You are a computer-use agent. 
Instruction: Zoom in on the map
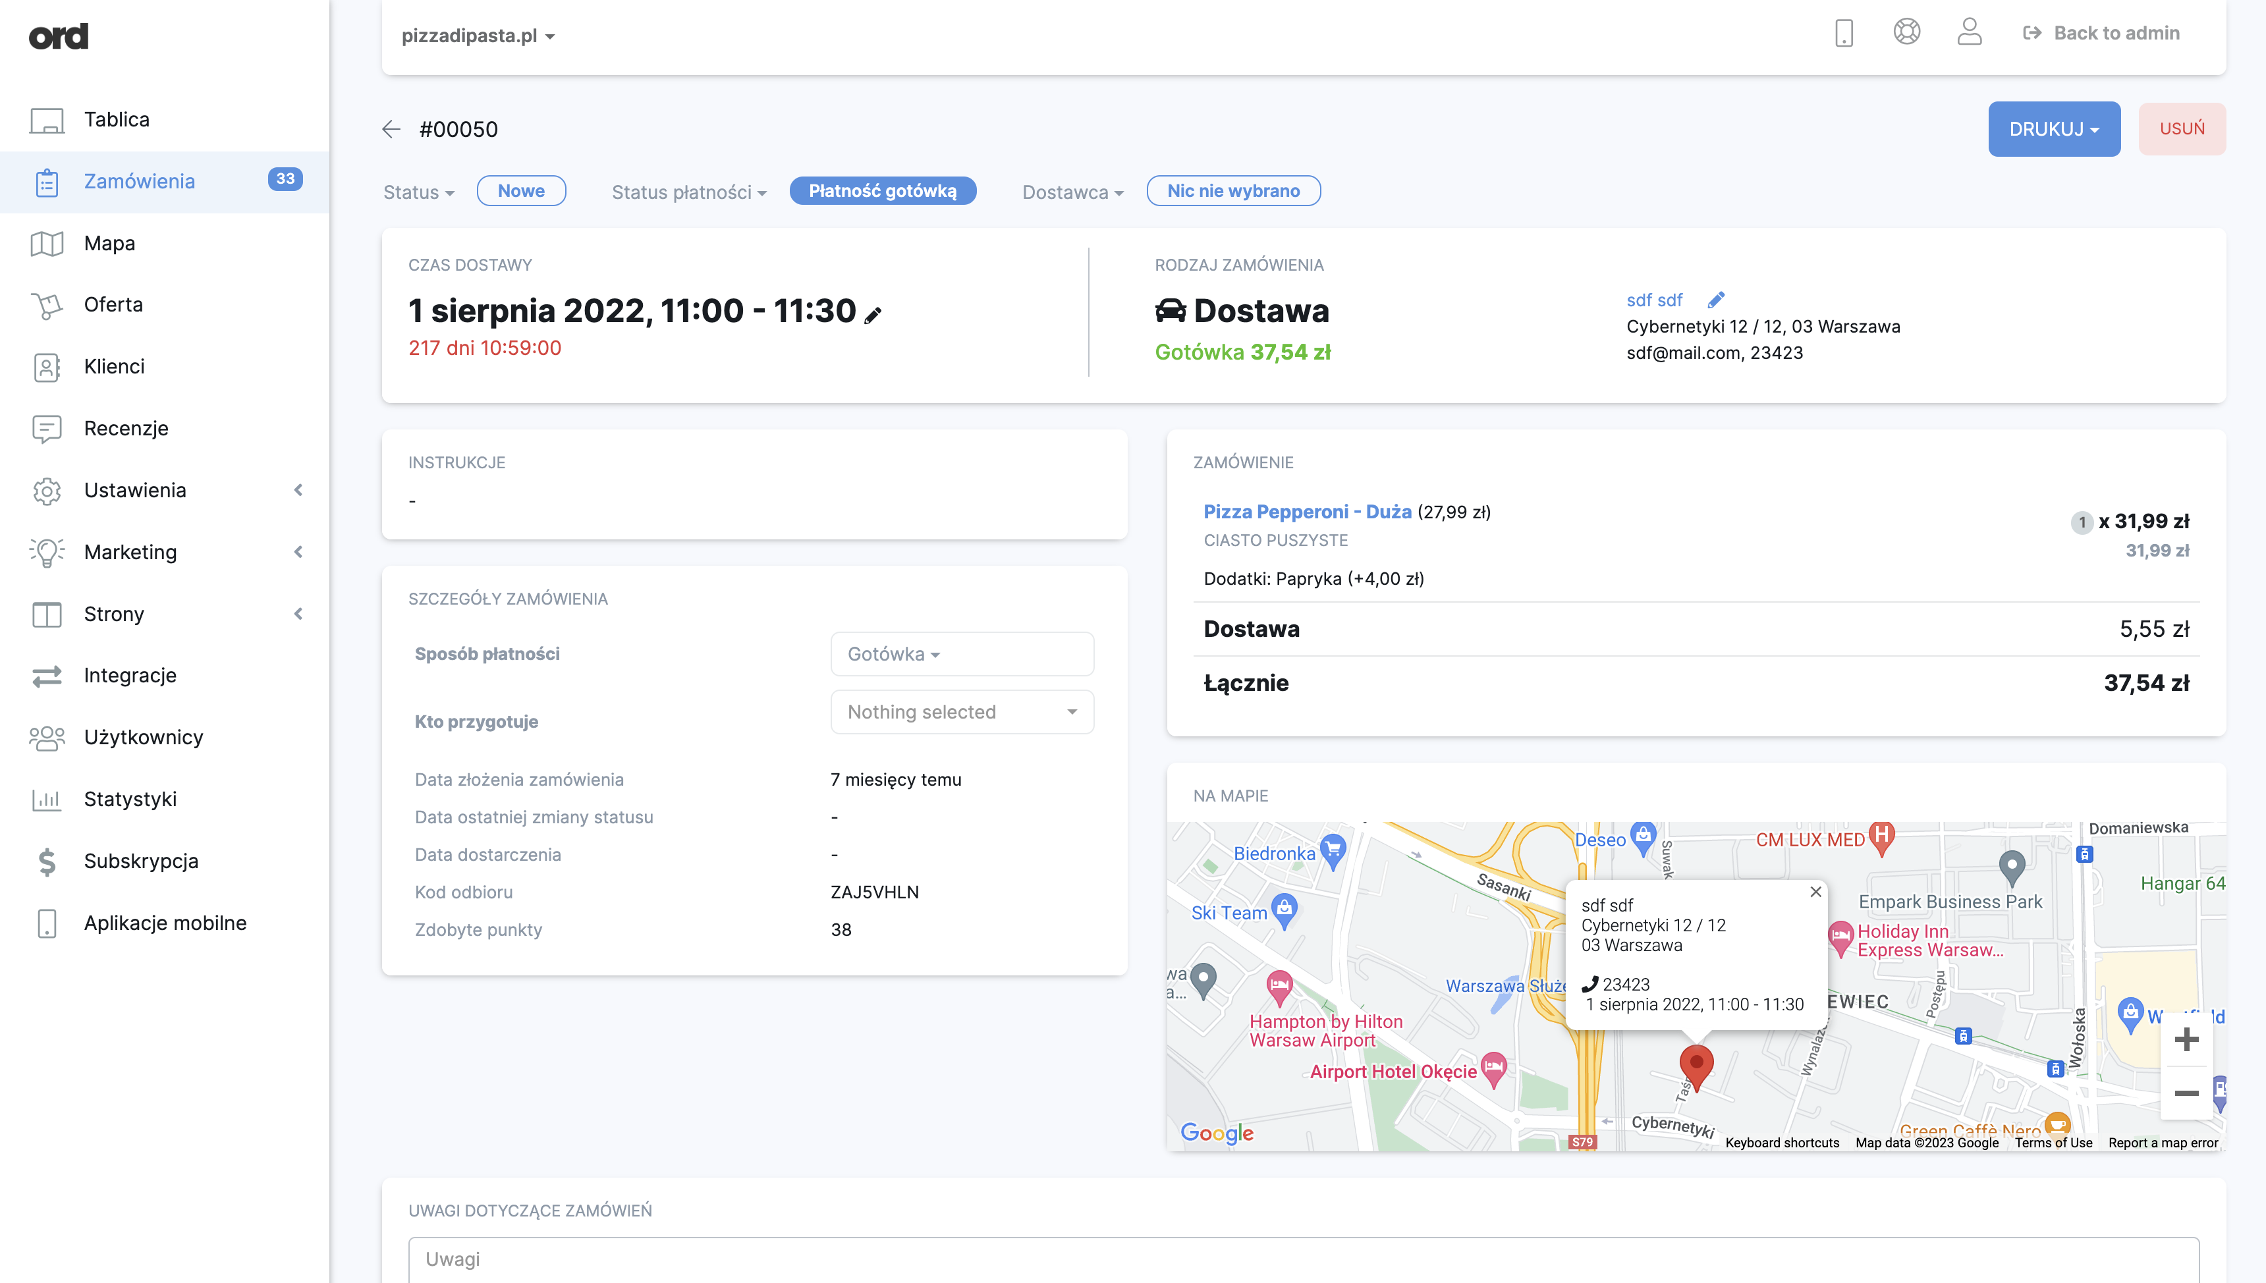tap(2186, 1040)
